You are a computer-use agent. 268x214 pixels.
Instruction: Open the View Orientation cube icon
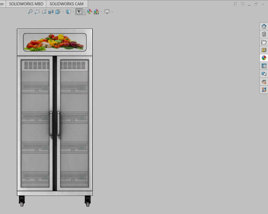click(x=58, y=12)
